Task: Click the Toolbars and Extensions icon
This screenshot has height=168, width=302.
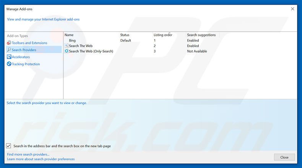Action: coord(9,43)
